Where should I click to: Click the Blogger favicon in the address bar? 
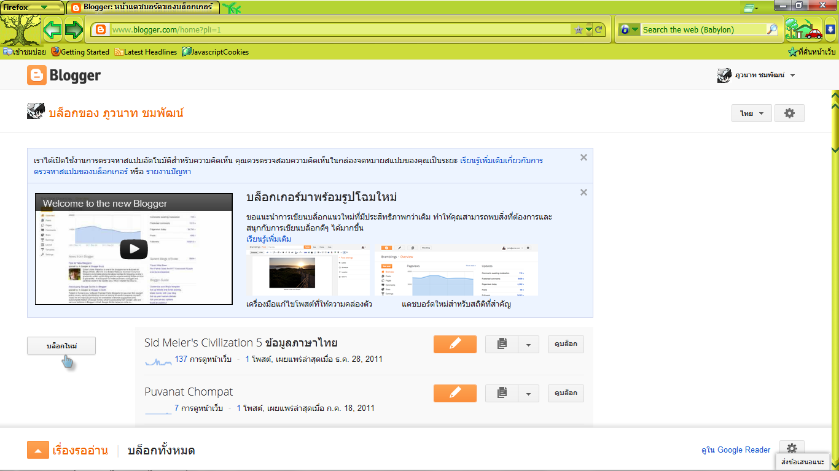(x=101, y=29)
